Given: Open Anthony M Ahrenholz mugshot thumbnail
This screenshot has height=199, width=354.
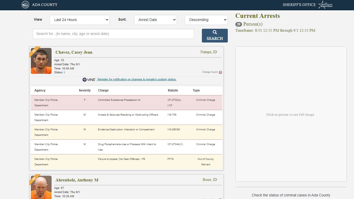Looking at the screenshot, I should pyautogui.click(x=41, y=187).
